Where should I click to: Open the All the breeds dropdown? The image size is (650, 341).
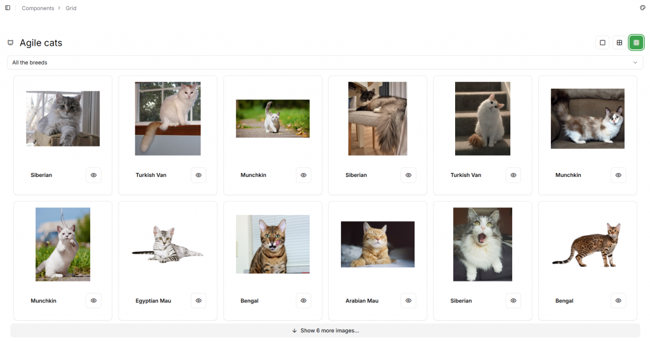click(x=325, y=63)
